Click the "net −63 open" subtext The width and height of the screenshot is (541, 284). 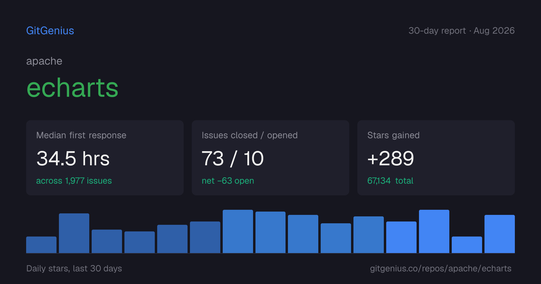pos(228,181)
